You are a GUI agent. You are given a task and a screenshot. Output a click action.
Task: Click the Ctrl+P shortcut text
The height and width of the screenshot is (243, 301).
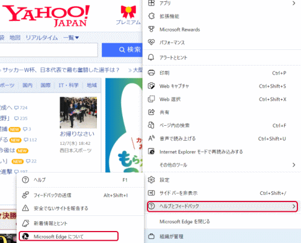coord(279,73)
